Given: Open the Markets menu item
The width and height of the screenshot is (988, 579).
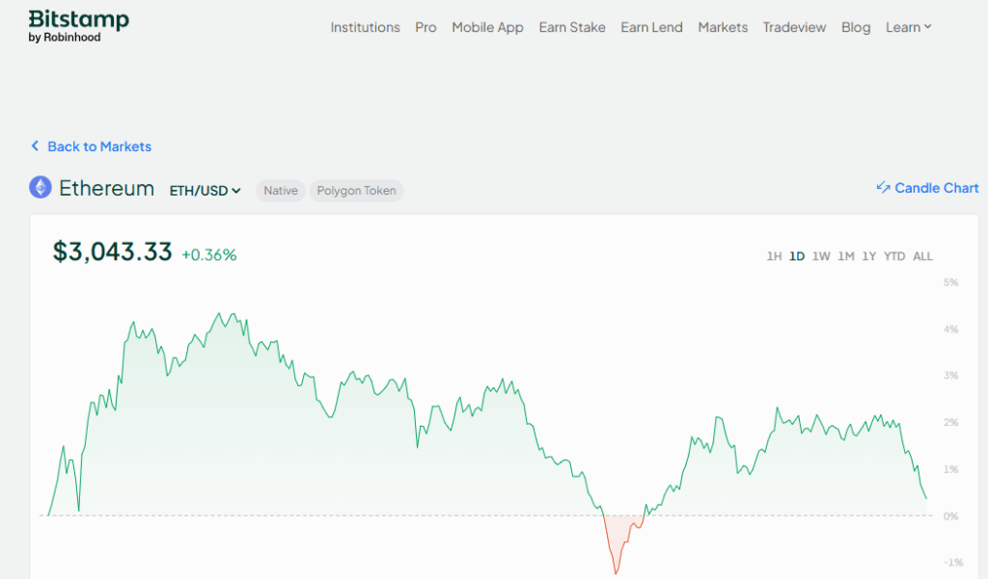Looking at the screenshot, I should click(723, 27).
